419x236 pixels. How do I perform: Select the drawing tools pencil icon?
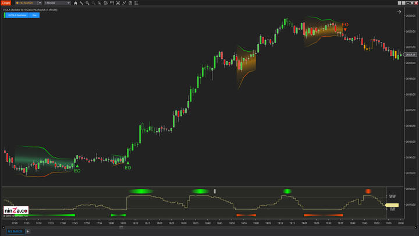click(81, 3)
